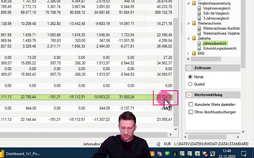Viewport: 254px width, 158px height.
Task: Select the cell showing -11.001,35
Action: tap(126, 40)
